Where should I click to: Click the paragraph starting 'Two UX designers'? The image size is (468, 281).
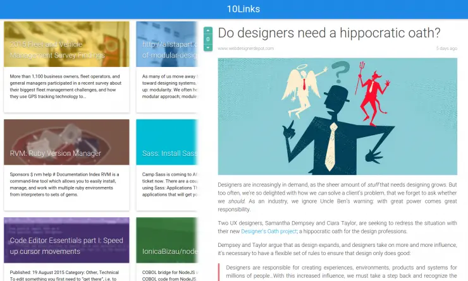(x=337, y=227)
